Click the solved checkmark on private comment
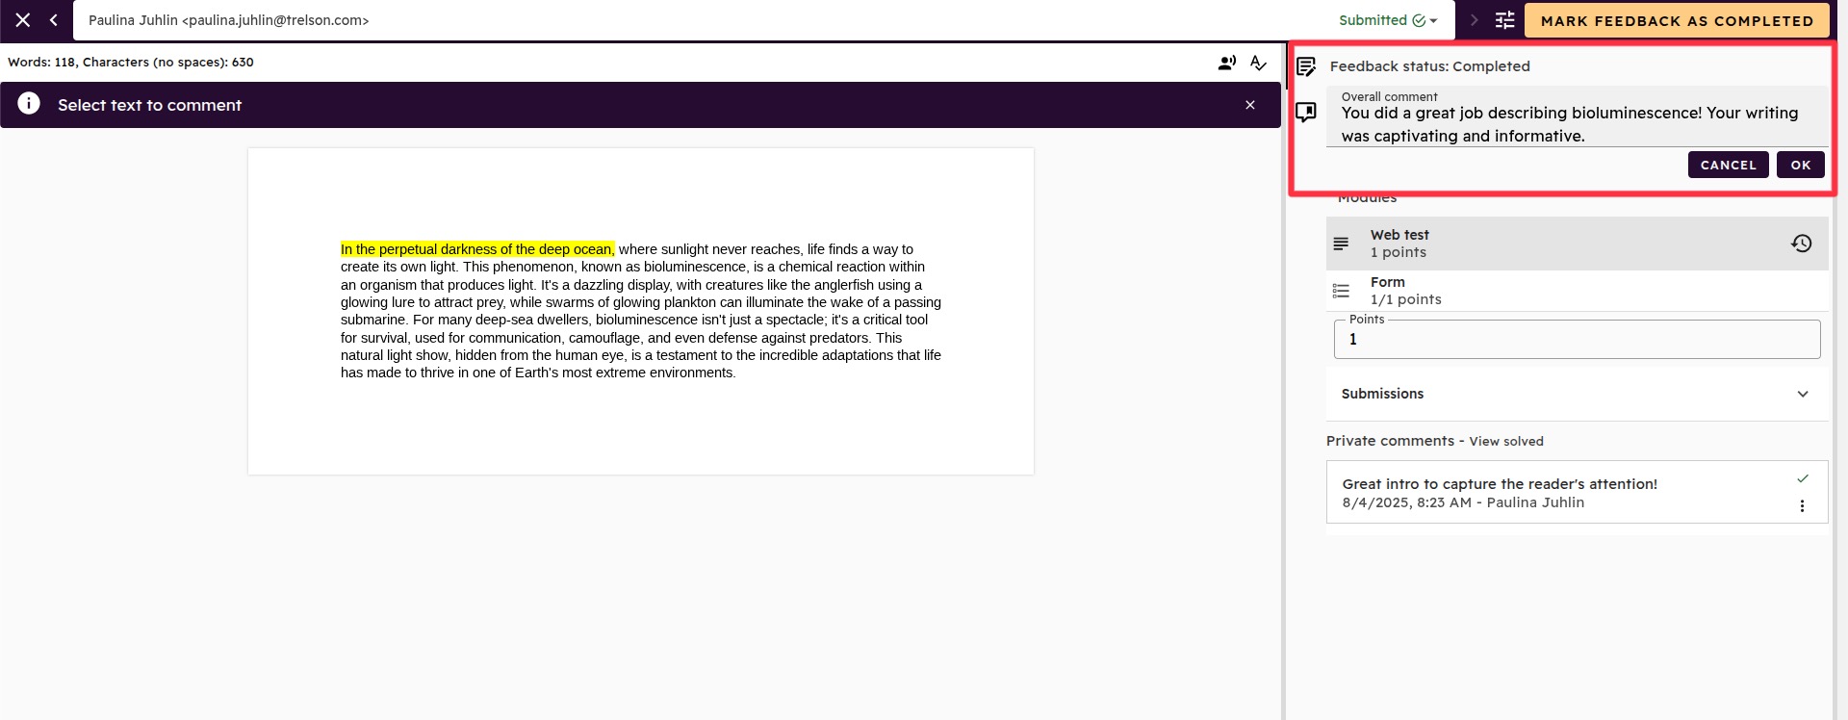This screenshot has height=720, width=1848. [1803, 478]
